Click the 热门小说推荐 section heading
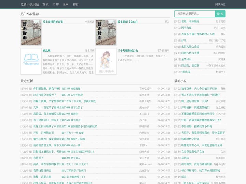This screenshot has width=246, height=184. coord(30,14)
